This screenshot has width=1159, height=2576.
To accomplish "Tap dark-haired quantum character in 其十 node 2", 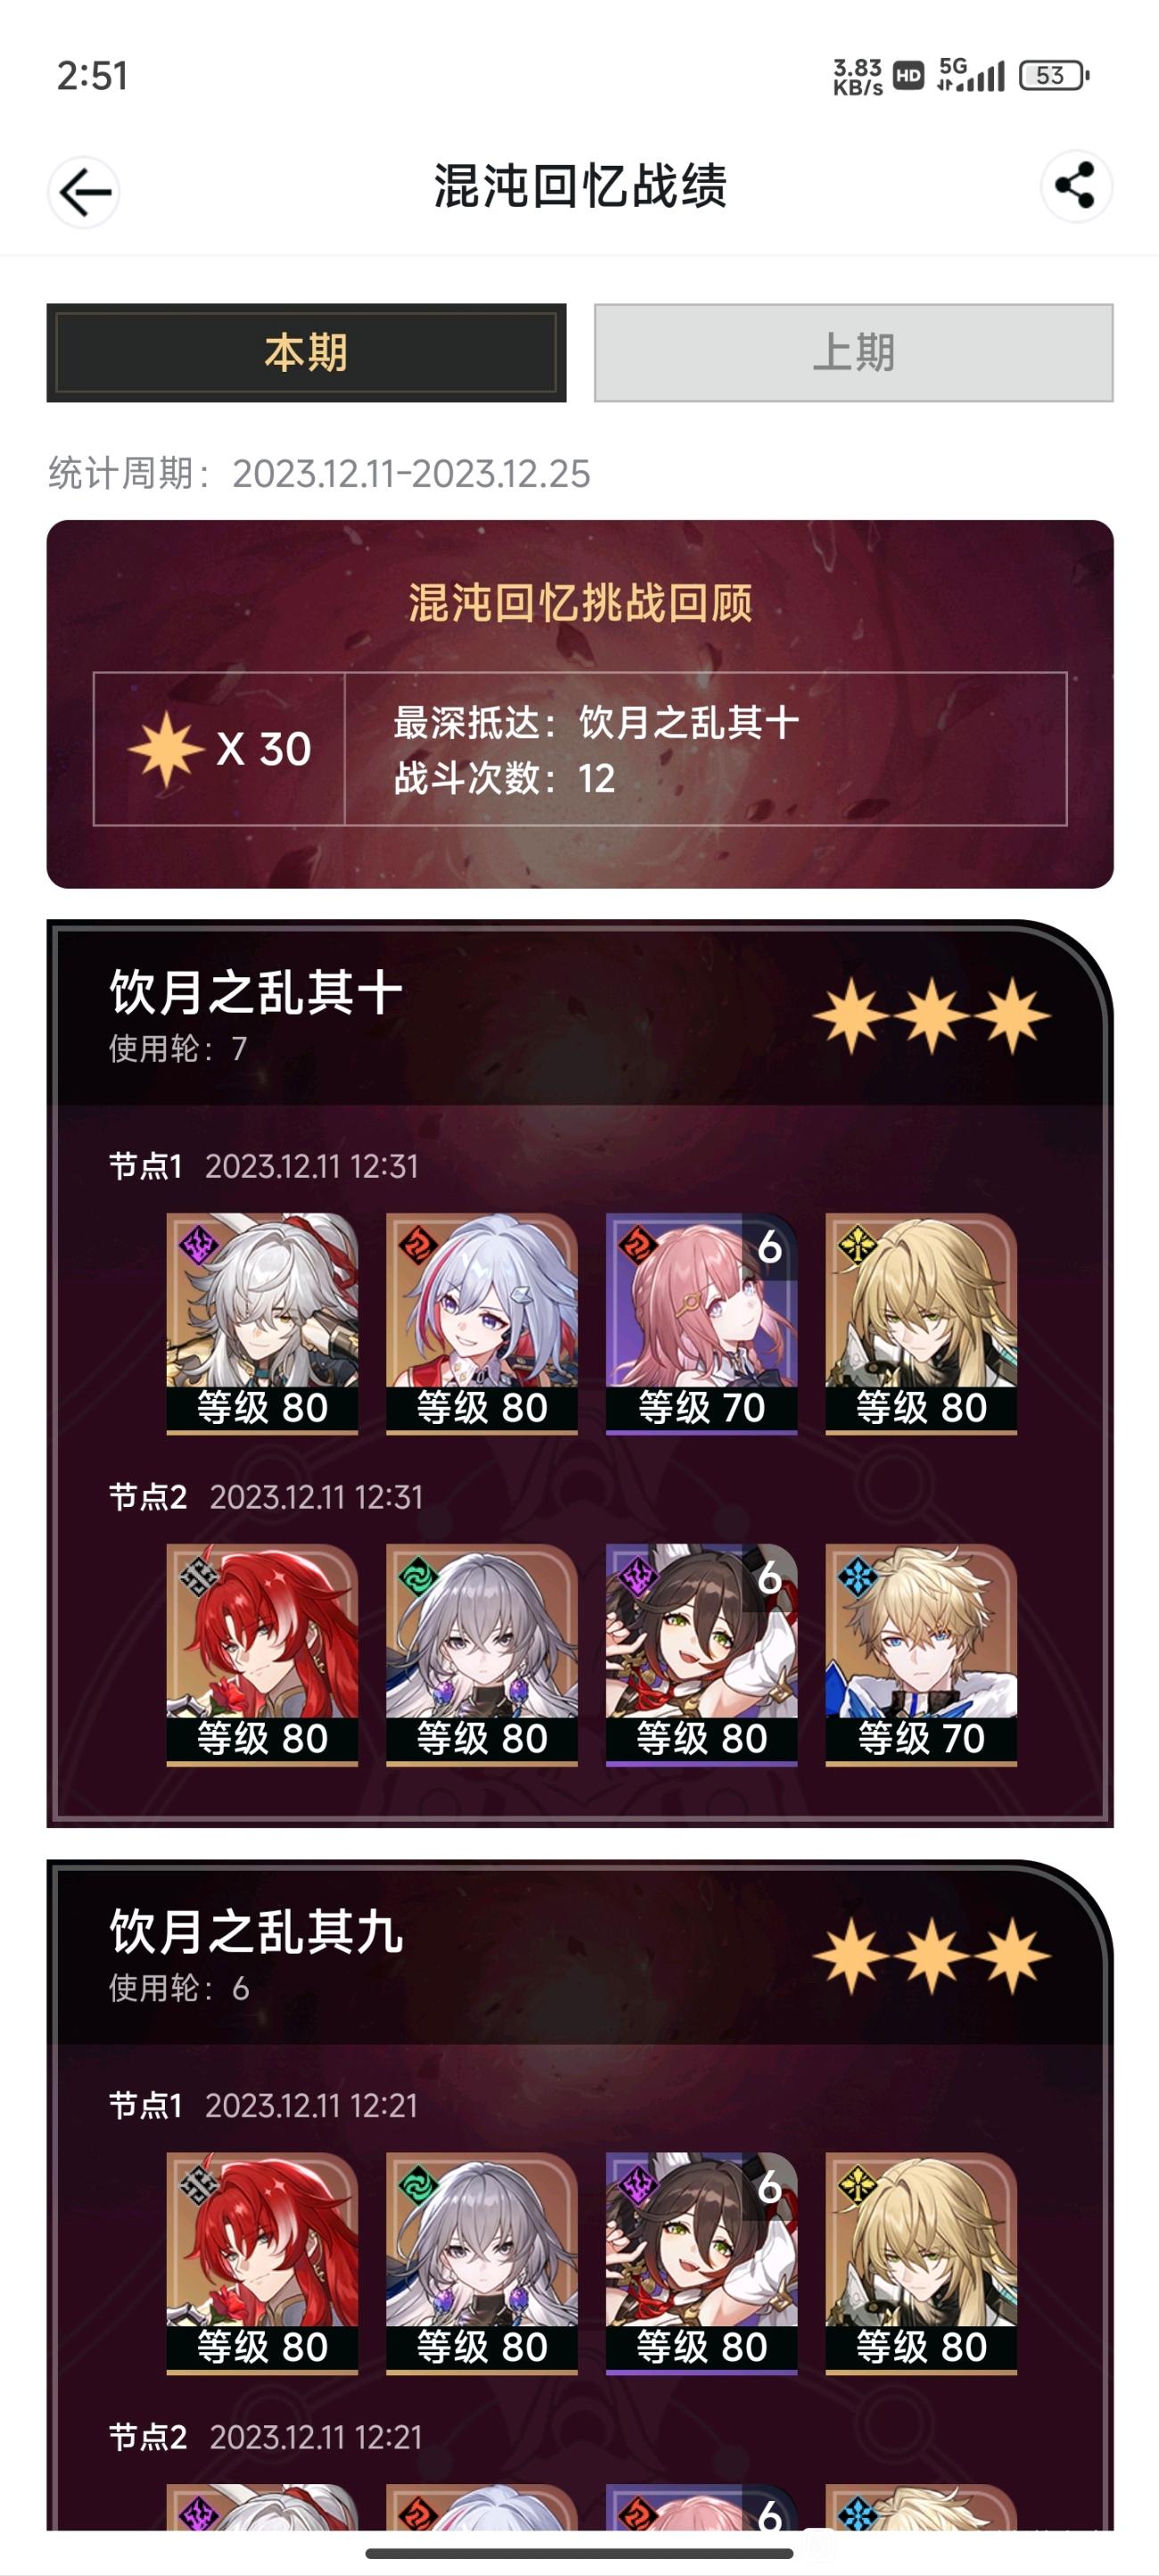I will click(x=701, y=1655).
